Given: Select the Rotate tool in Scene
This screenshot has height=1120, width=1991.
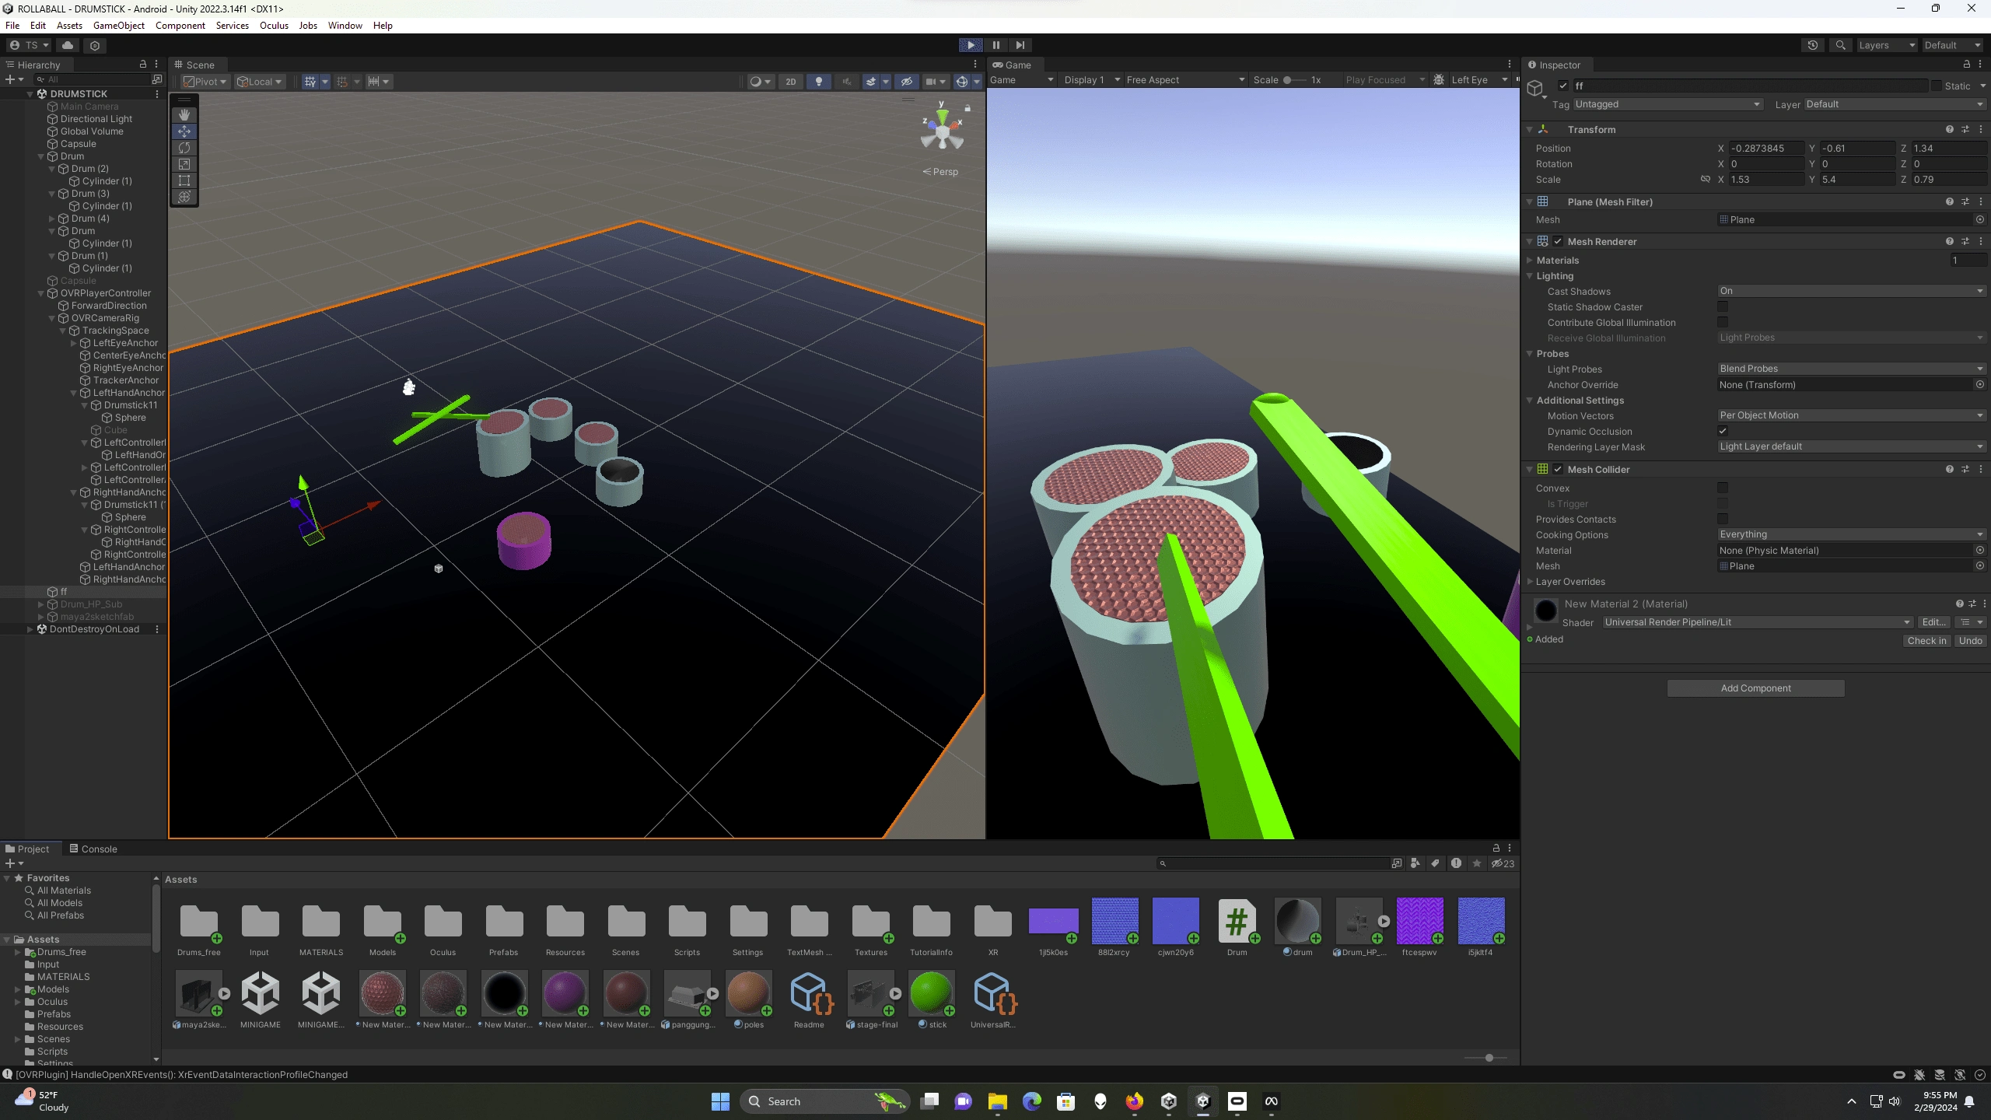Looking at the screenshot, I should pos(184,148).
